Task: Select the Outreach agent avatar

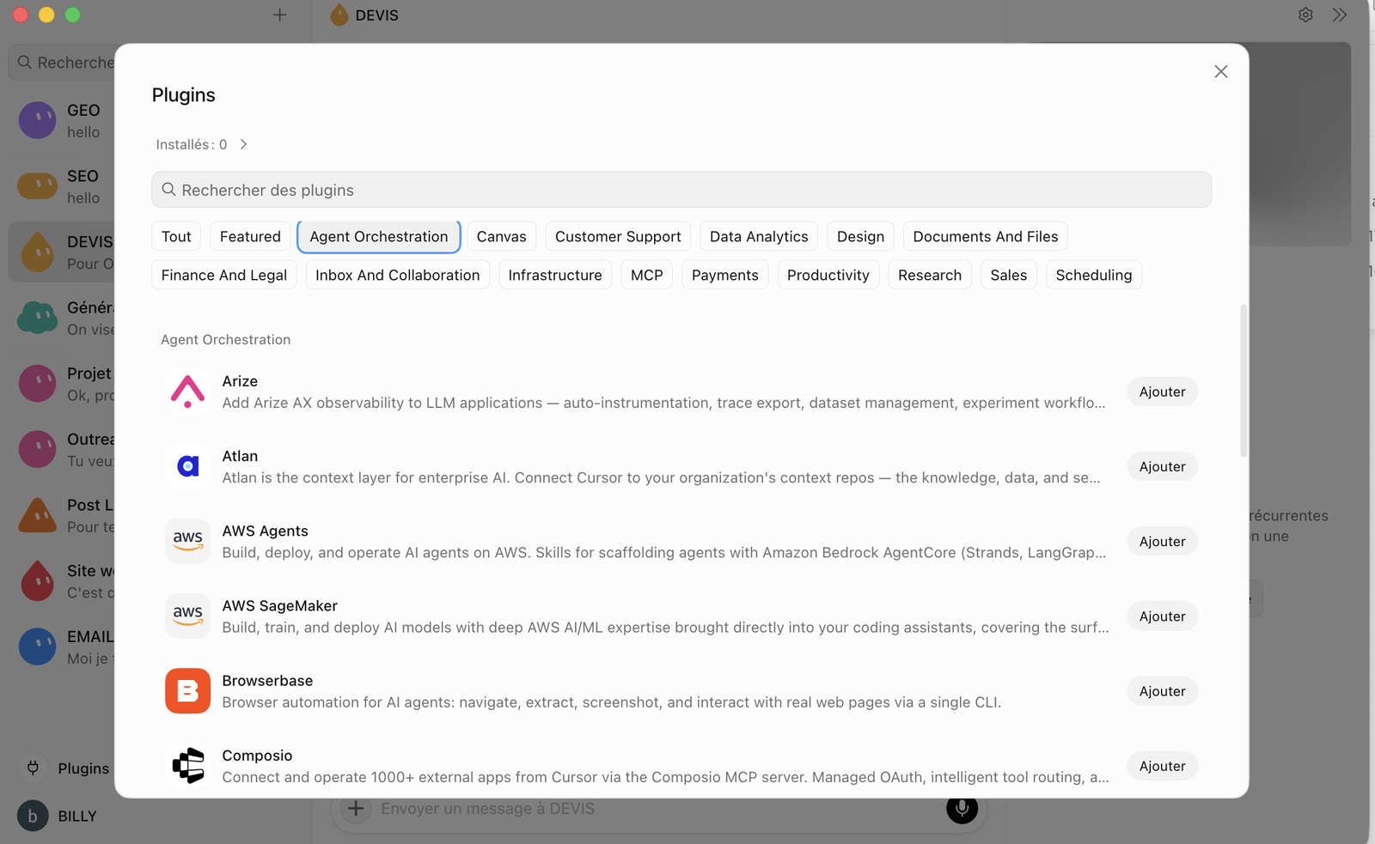Action: (x=37, y=449)
